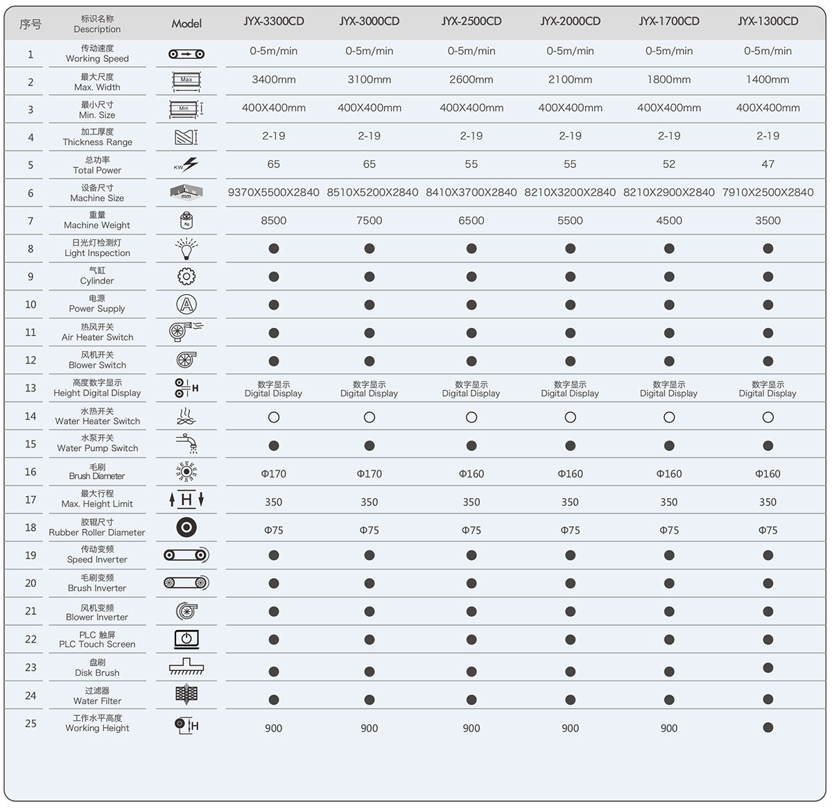Click the Water Pump Switch faucet icon
832x809 pixels.
[x=186, y=443]
